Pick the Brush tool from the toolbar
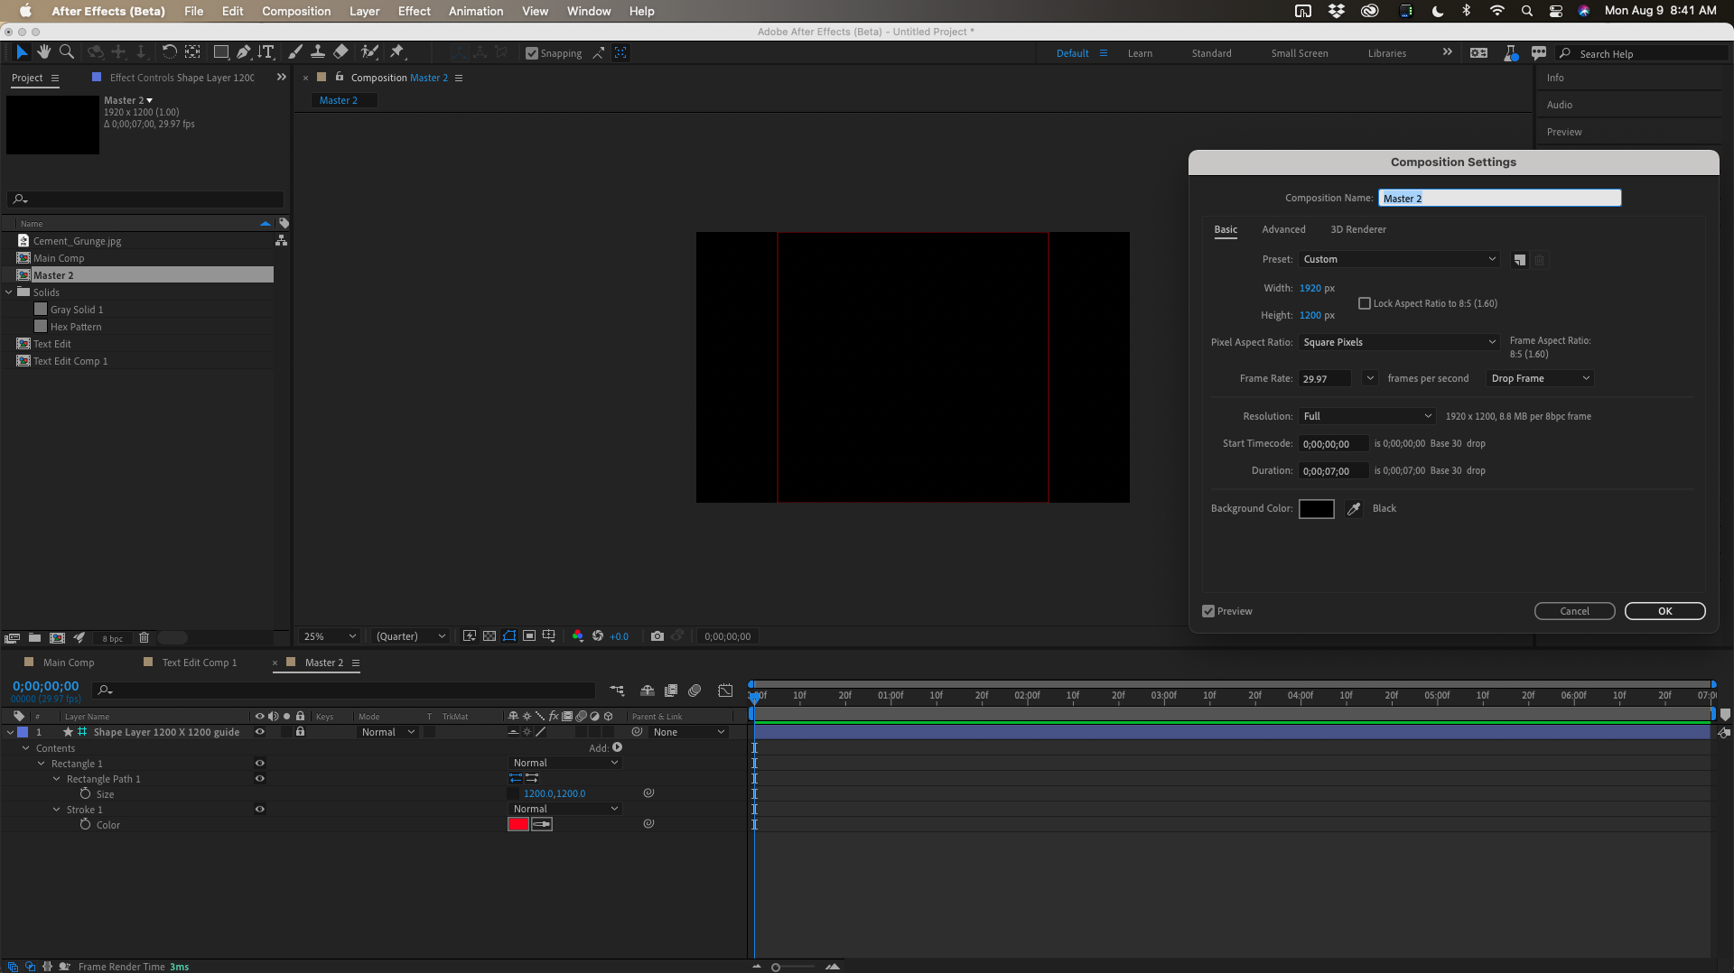Image resolution: width=1734 pixels, height=973 pixels. pyautogui.click(x=294, y=51)
